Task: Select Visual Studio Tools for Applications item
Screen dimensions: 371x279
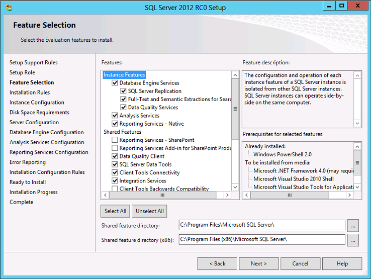Action: [304, 187]
